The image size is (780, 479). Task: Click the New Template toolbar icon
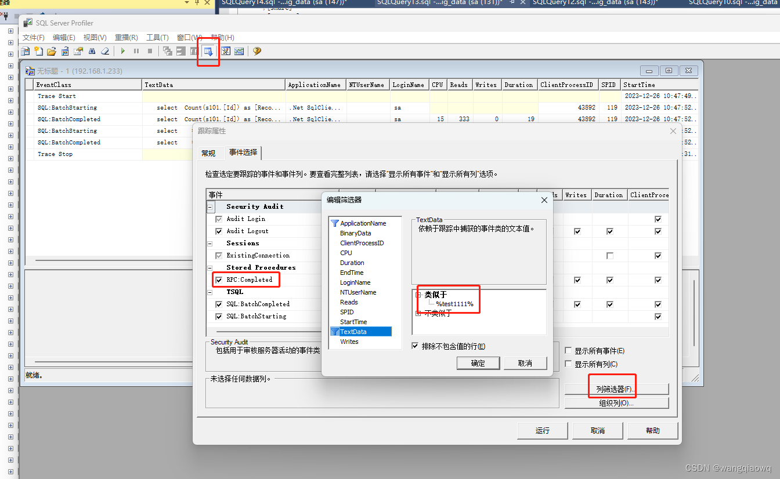click(38, 51)
